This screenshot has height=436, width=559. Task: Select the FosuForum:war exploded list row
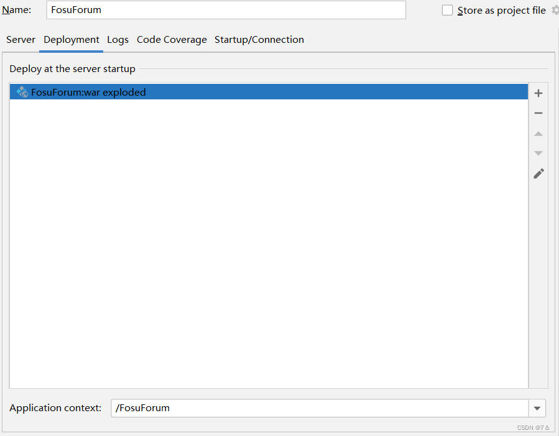(x=269, y=92)
